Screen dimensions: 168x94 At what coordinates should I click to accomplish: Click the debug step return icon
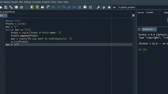click(x=69, y=7)
